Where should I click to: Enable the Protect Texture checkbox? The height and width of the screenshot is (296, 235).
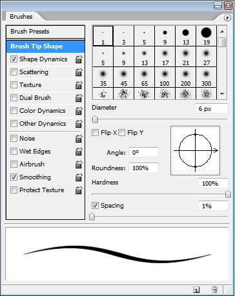pyautogui.click(x=14, y=190)
